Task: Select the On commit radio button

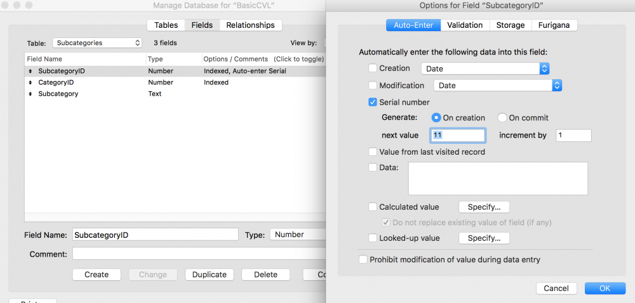Action: pyautogui.click(x=502, y=118)
